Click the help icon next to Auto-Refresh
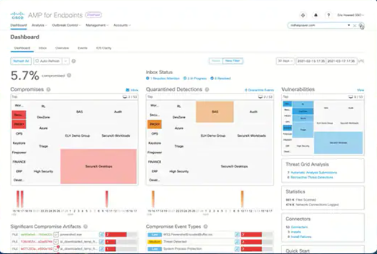The image size is (377, 254). (74, 61)
